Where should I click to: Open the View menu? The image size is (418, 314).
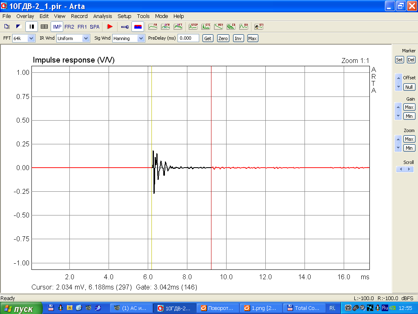(x=60, y=16)
